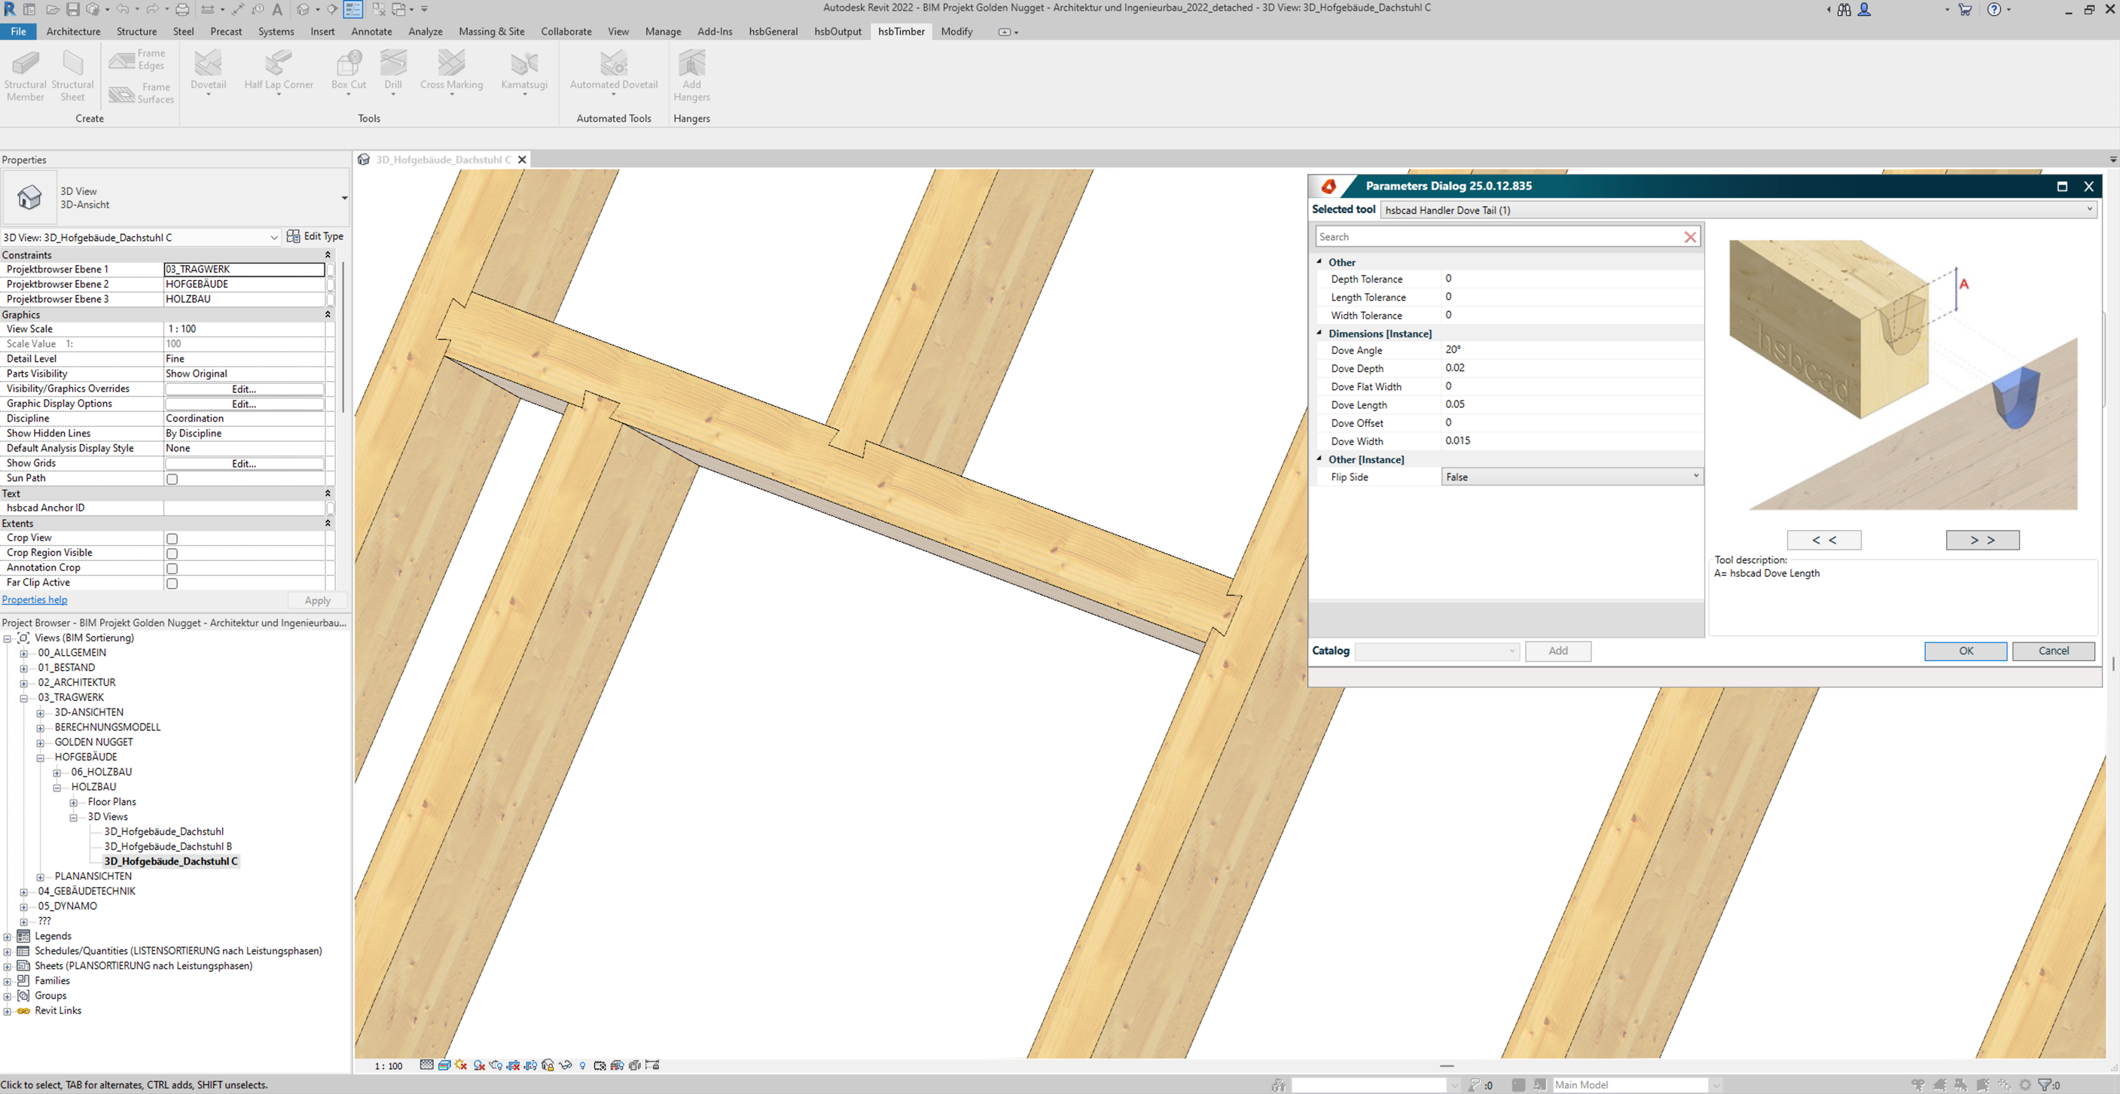The width and height of the screenshot is (2120, 1094).
Task: Open the Box Cut tool
Action: click(x=348, y=64)
